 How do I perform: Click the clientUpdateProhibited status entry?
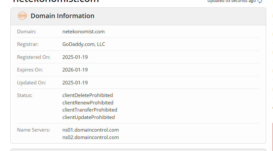[88, 117]
